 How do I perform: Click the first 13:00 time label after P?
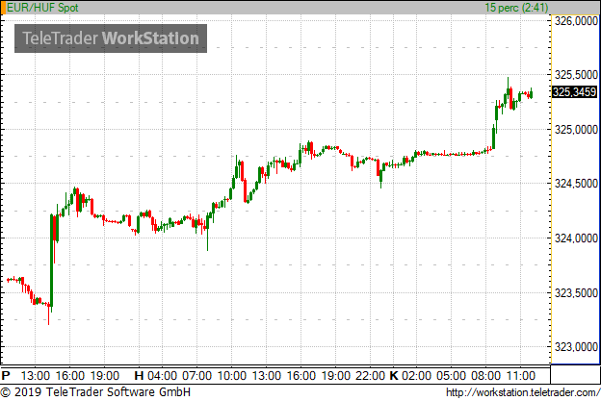[36, 375]
